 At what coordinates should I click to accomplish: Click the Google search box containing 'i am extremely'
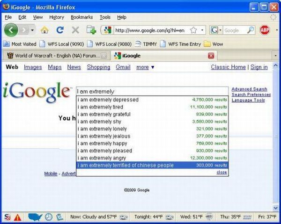152,92
